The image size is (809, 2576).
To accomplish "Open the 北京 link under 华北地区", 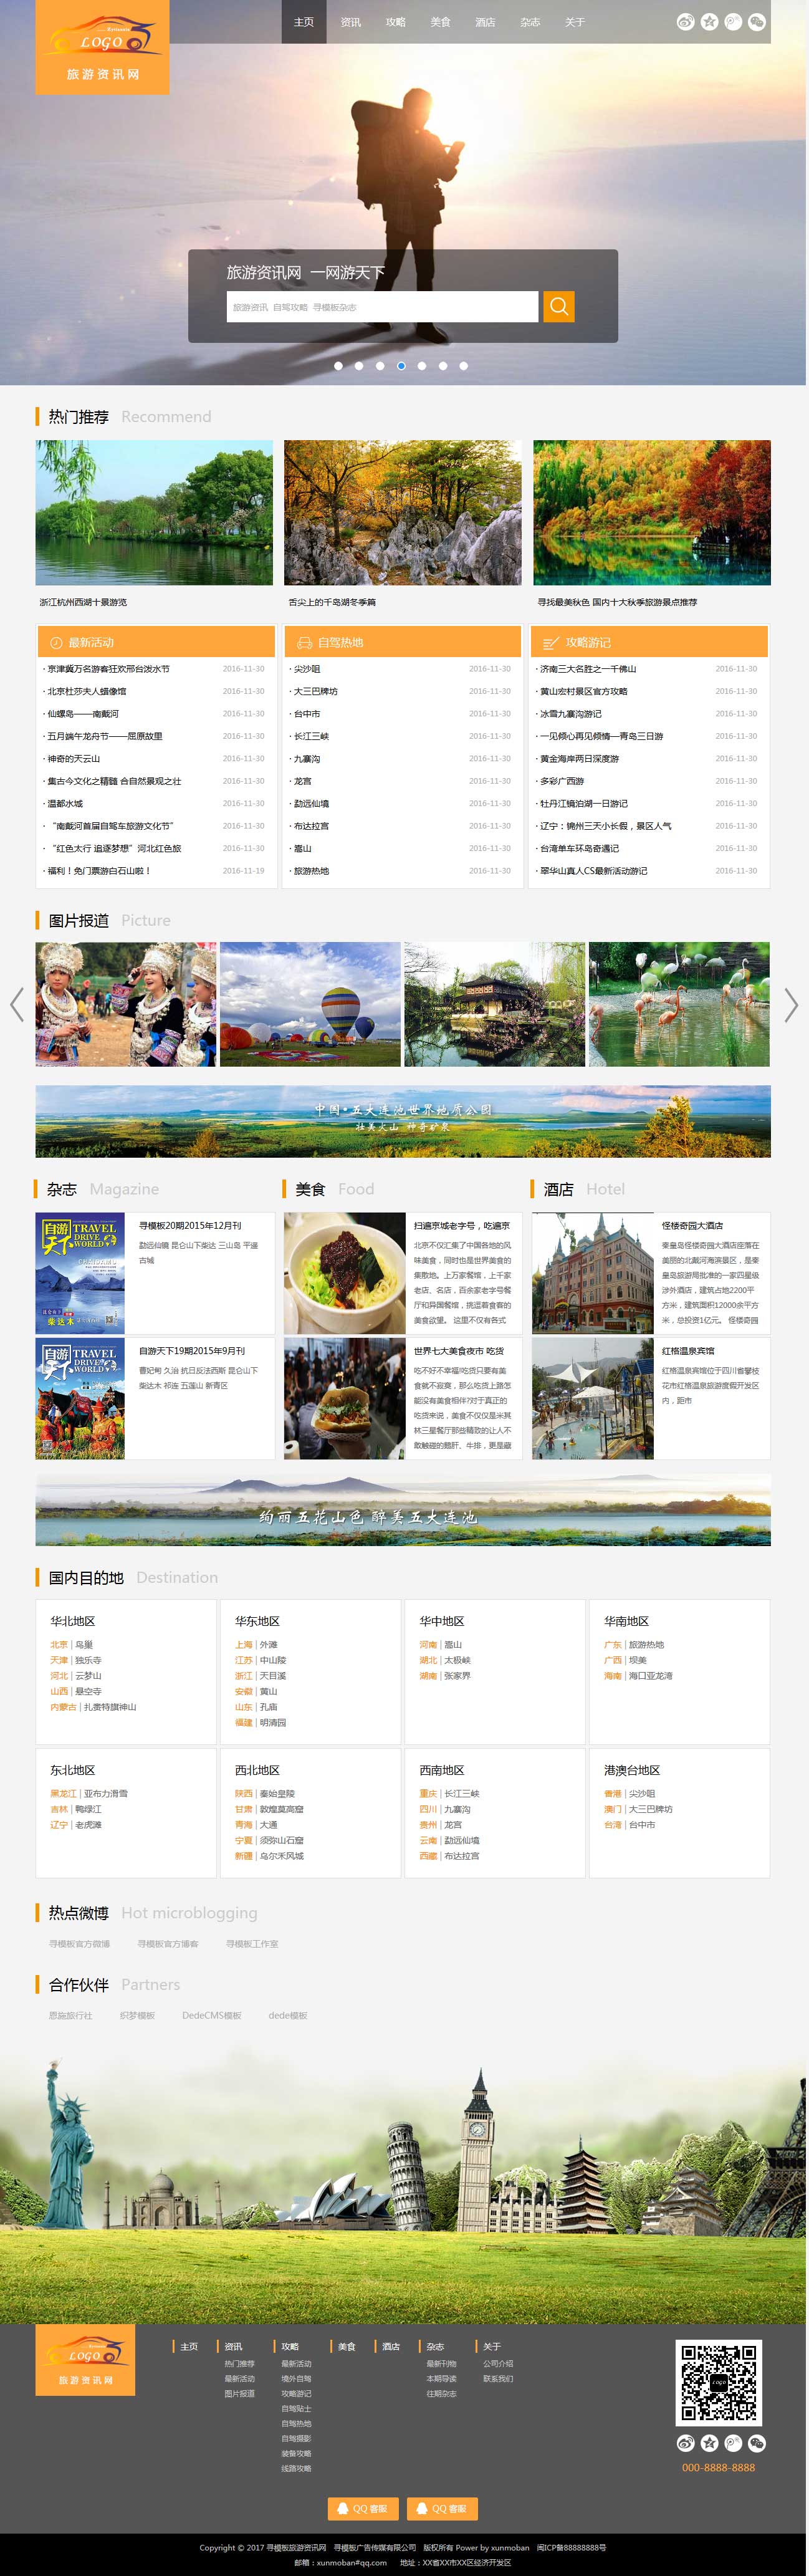I will [59, 1644].
